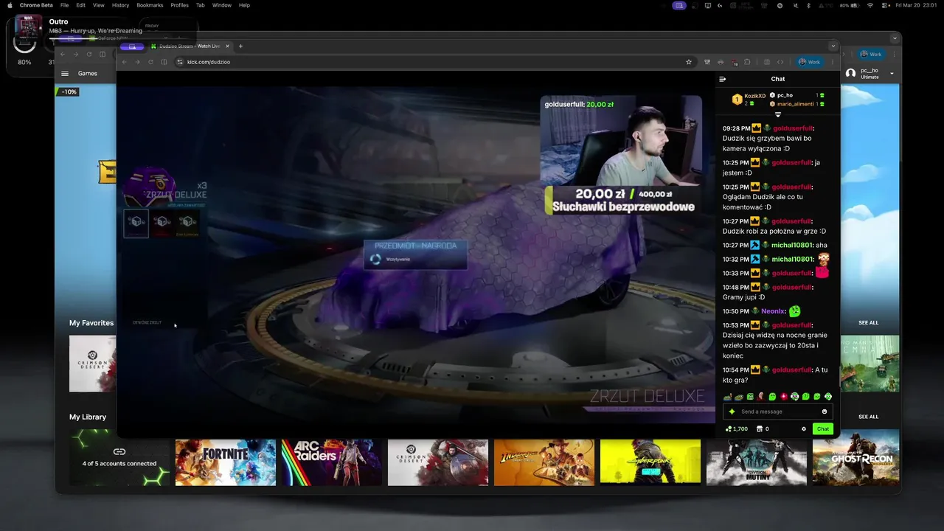The height and width of the screenshot is (531, 944).
Task: Open Work profile chip in background window
Action: 872,54
